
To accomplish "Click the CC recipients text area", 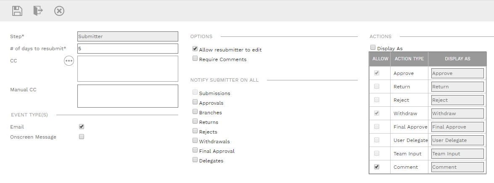I will [x=128, y=69].
